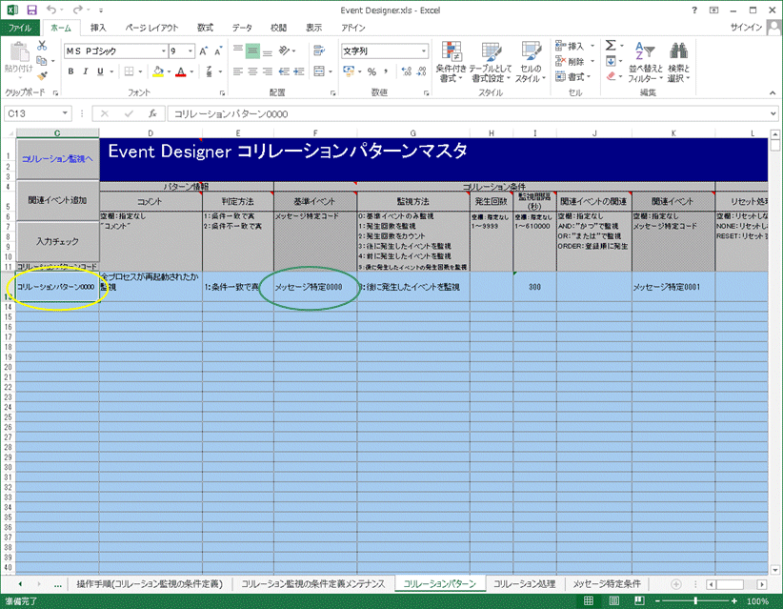Decrease the cell indent
Screen dimensions: 783x609
[284, 71]
